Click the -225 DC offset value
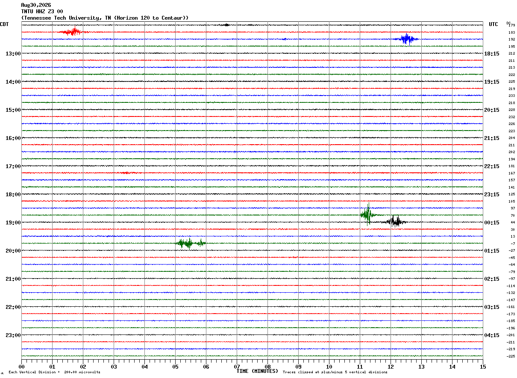517x378 pixels. pos(511,356)
